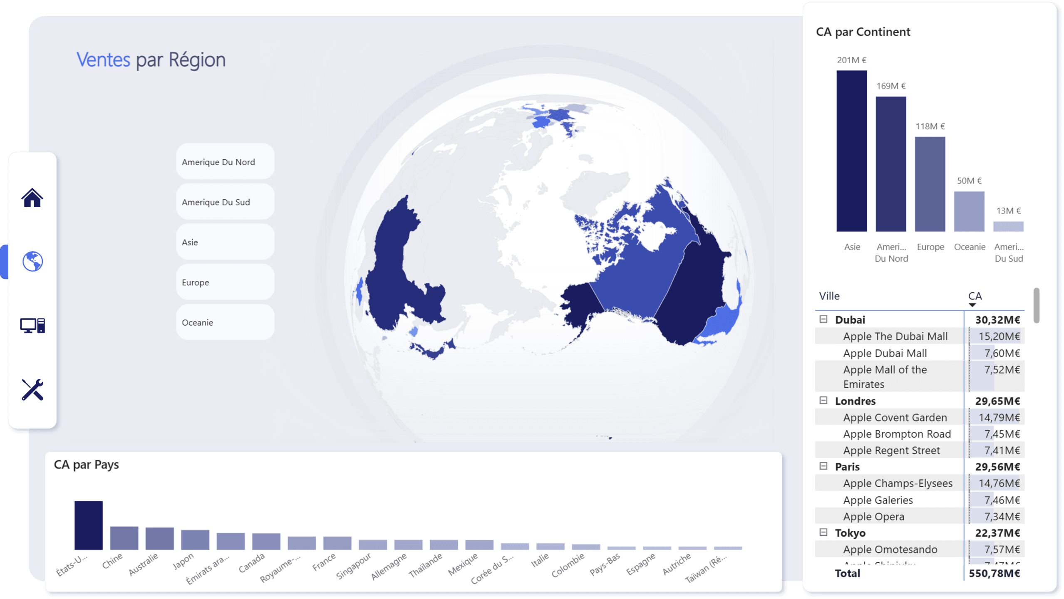Select the globe region navigation icon

[32, 262]
